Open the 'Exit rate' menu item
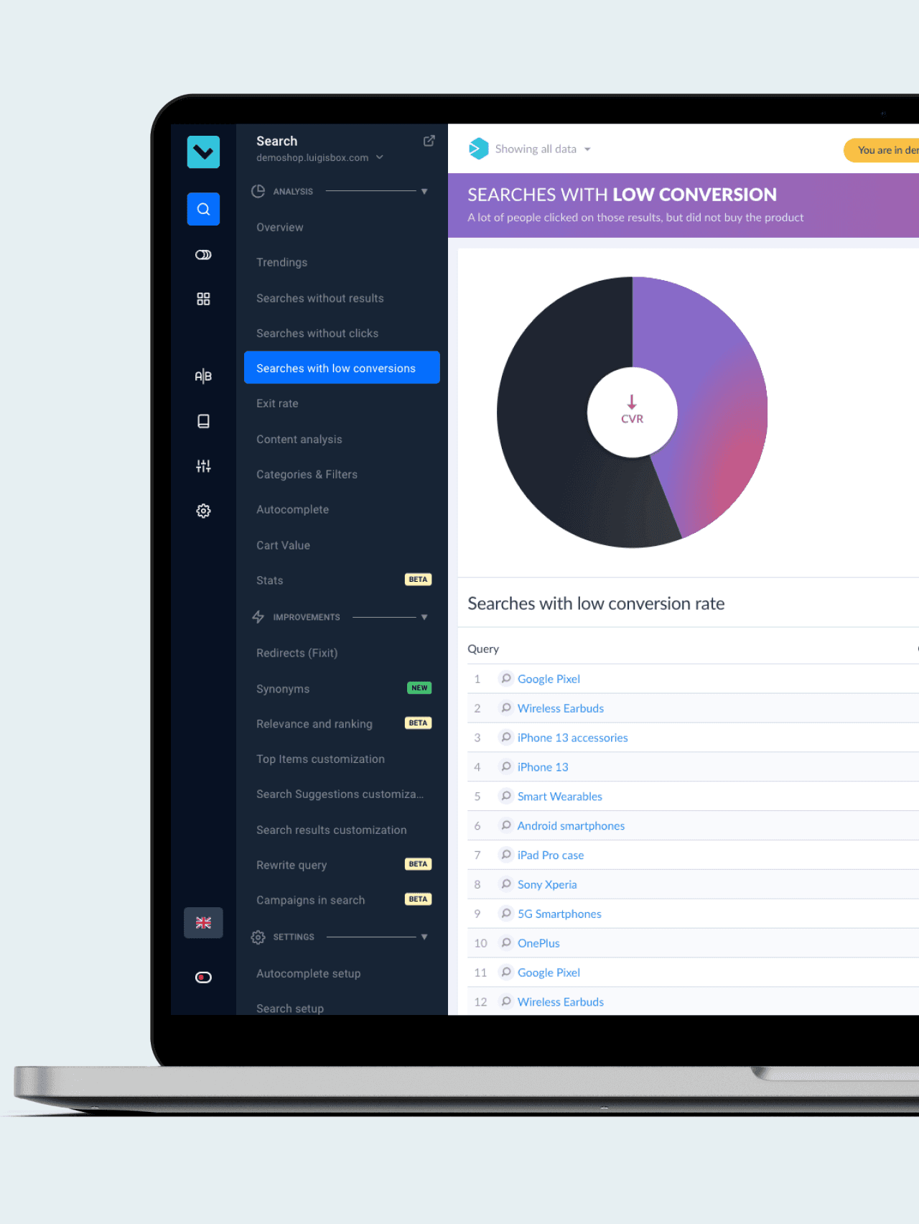Image resolution: width=919 pixels, height=1224 pixels. [277, 404]
